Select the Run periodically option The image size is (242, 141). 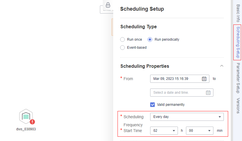click(x=150, y=40)
